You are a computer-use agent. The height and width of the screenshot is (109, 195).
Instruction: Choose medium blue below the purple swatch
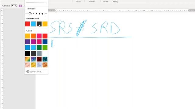(27, 48)
